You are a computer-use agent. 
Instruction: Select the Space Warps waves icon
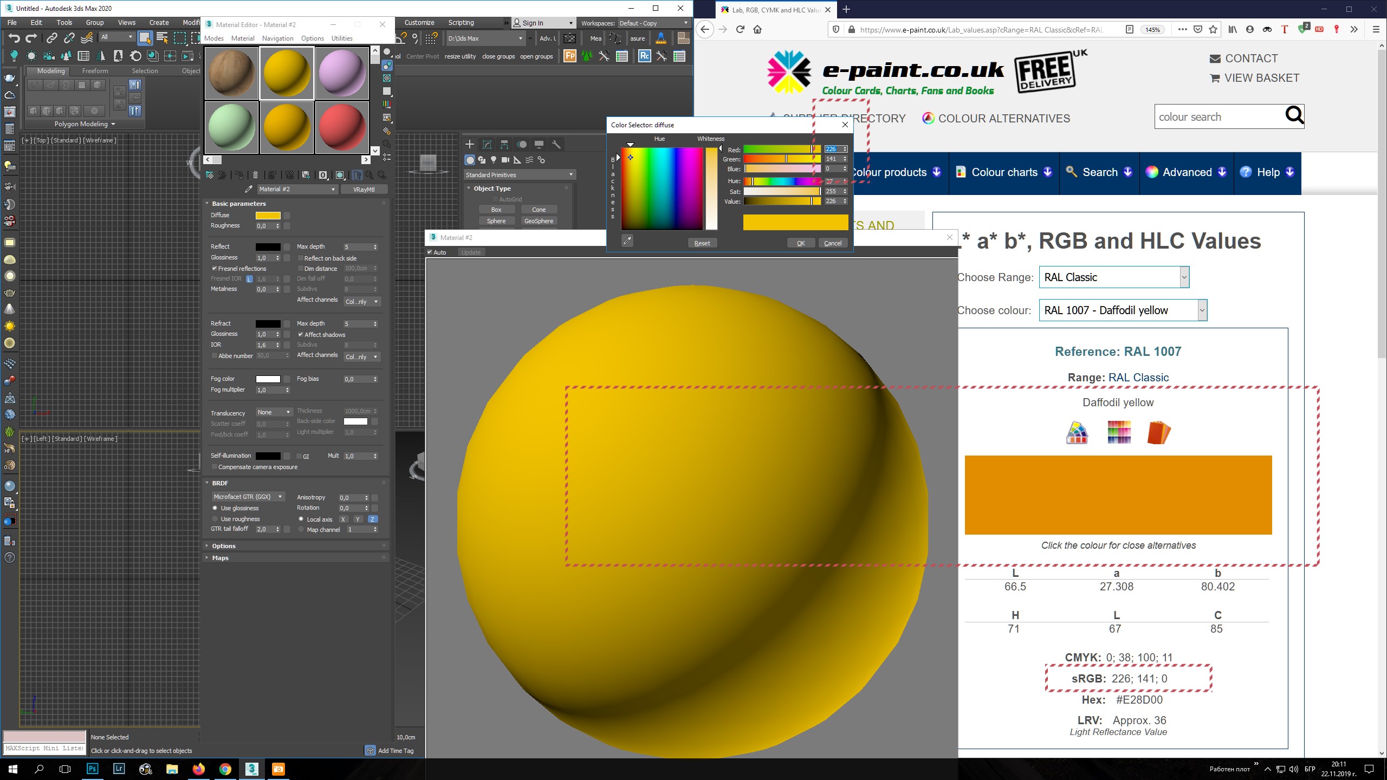(x=529, y=160)
